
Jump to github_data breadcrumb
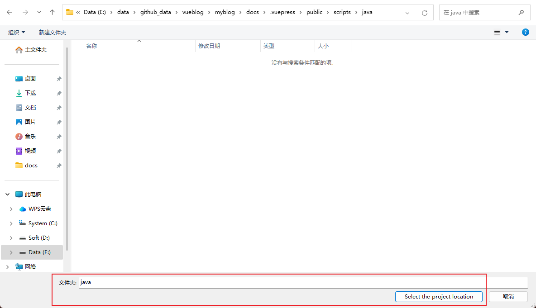156,12
